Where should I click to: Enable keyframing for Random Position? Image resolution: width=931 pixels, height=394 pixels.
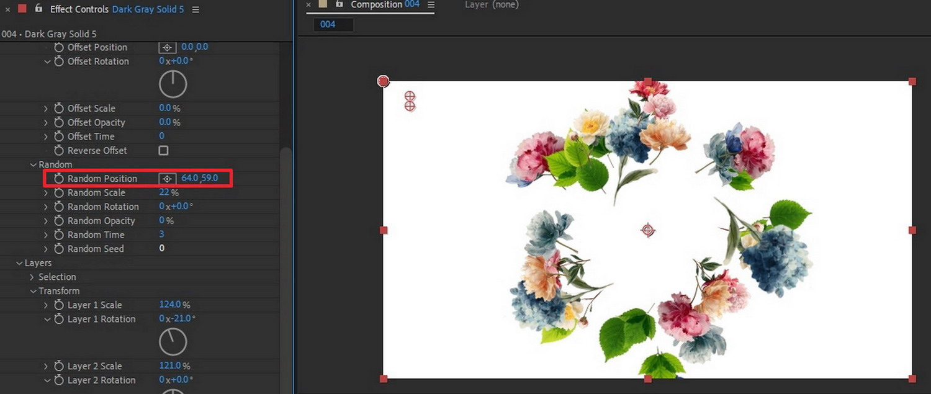(x=59, y=178)
